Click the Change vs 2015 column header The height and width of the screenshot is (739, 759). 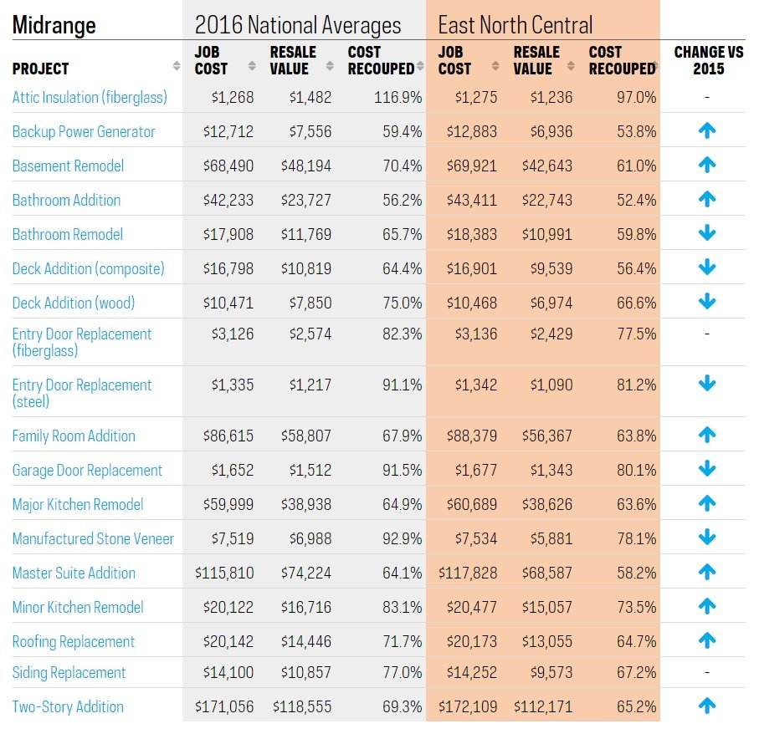pos(707,60)
